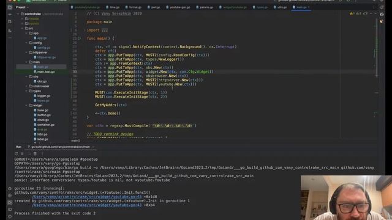
Task: Open main_test.go in project tree
Action: point(46,72)
